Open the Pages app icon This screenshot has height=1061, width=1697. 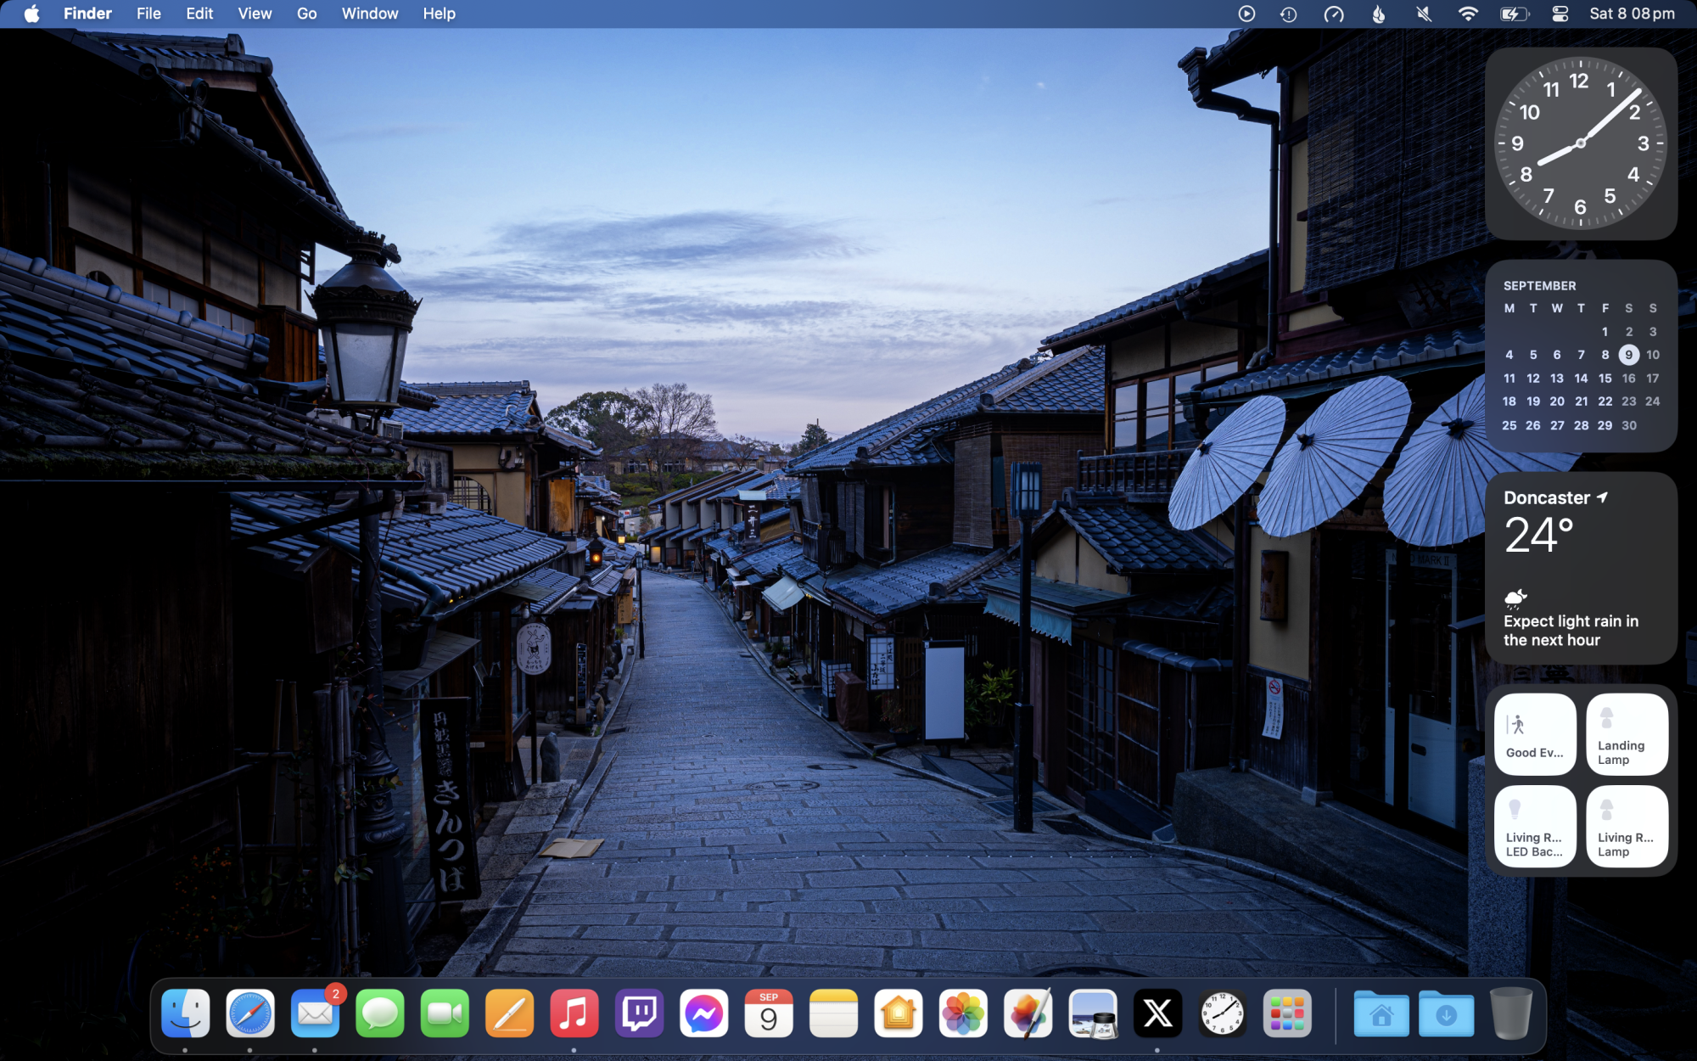(x=509, y=1013)
